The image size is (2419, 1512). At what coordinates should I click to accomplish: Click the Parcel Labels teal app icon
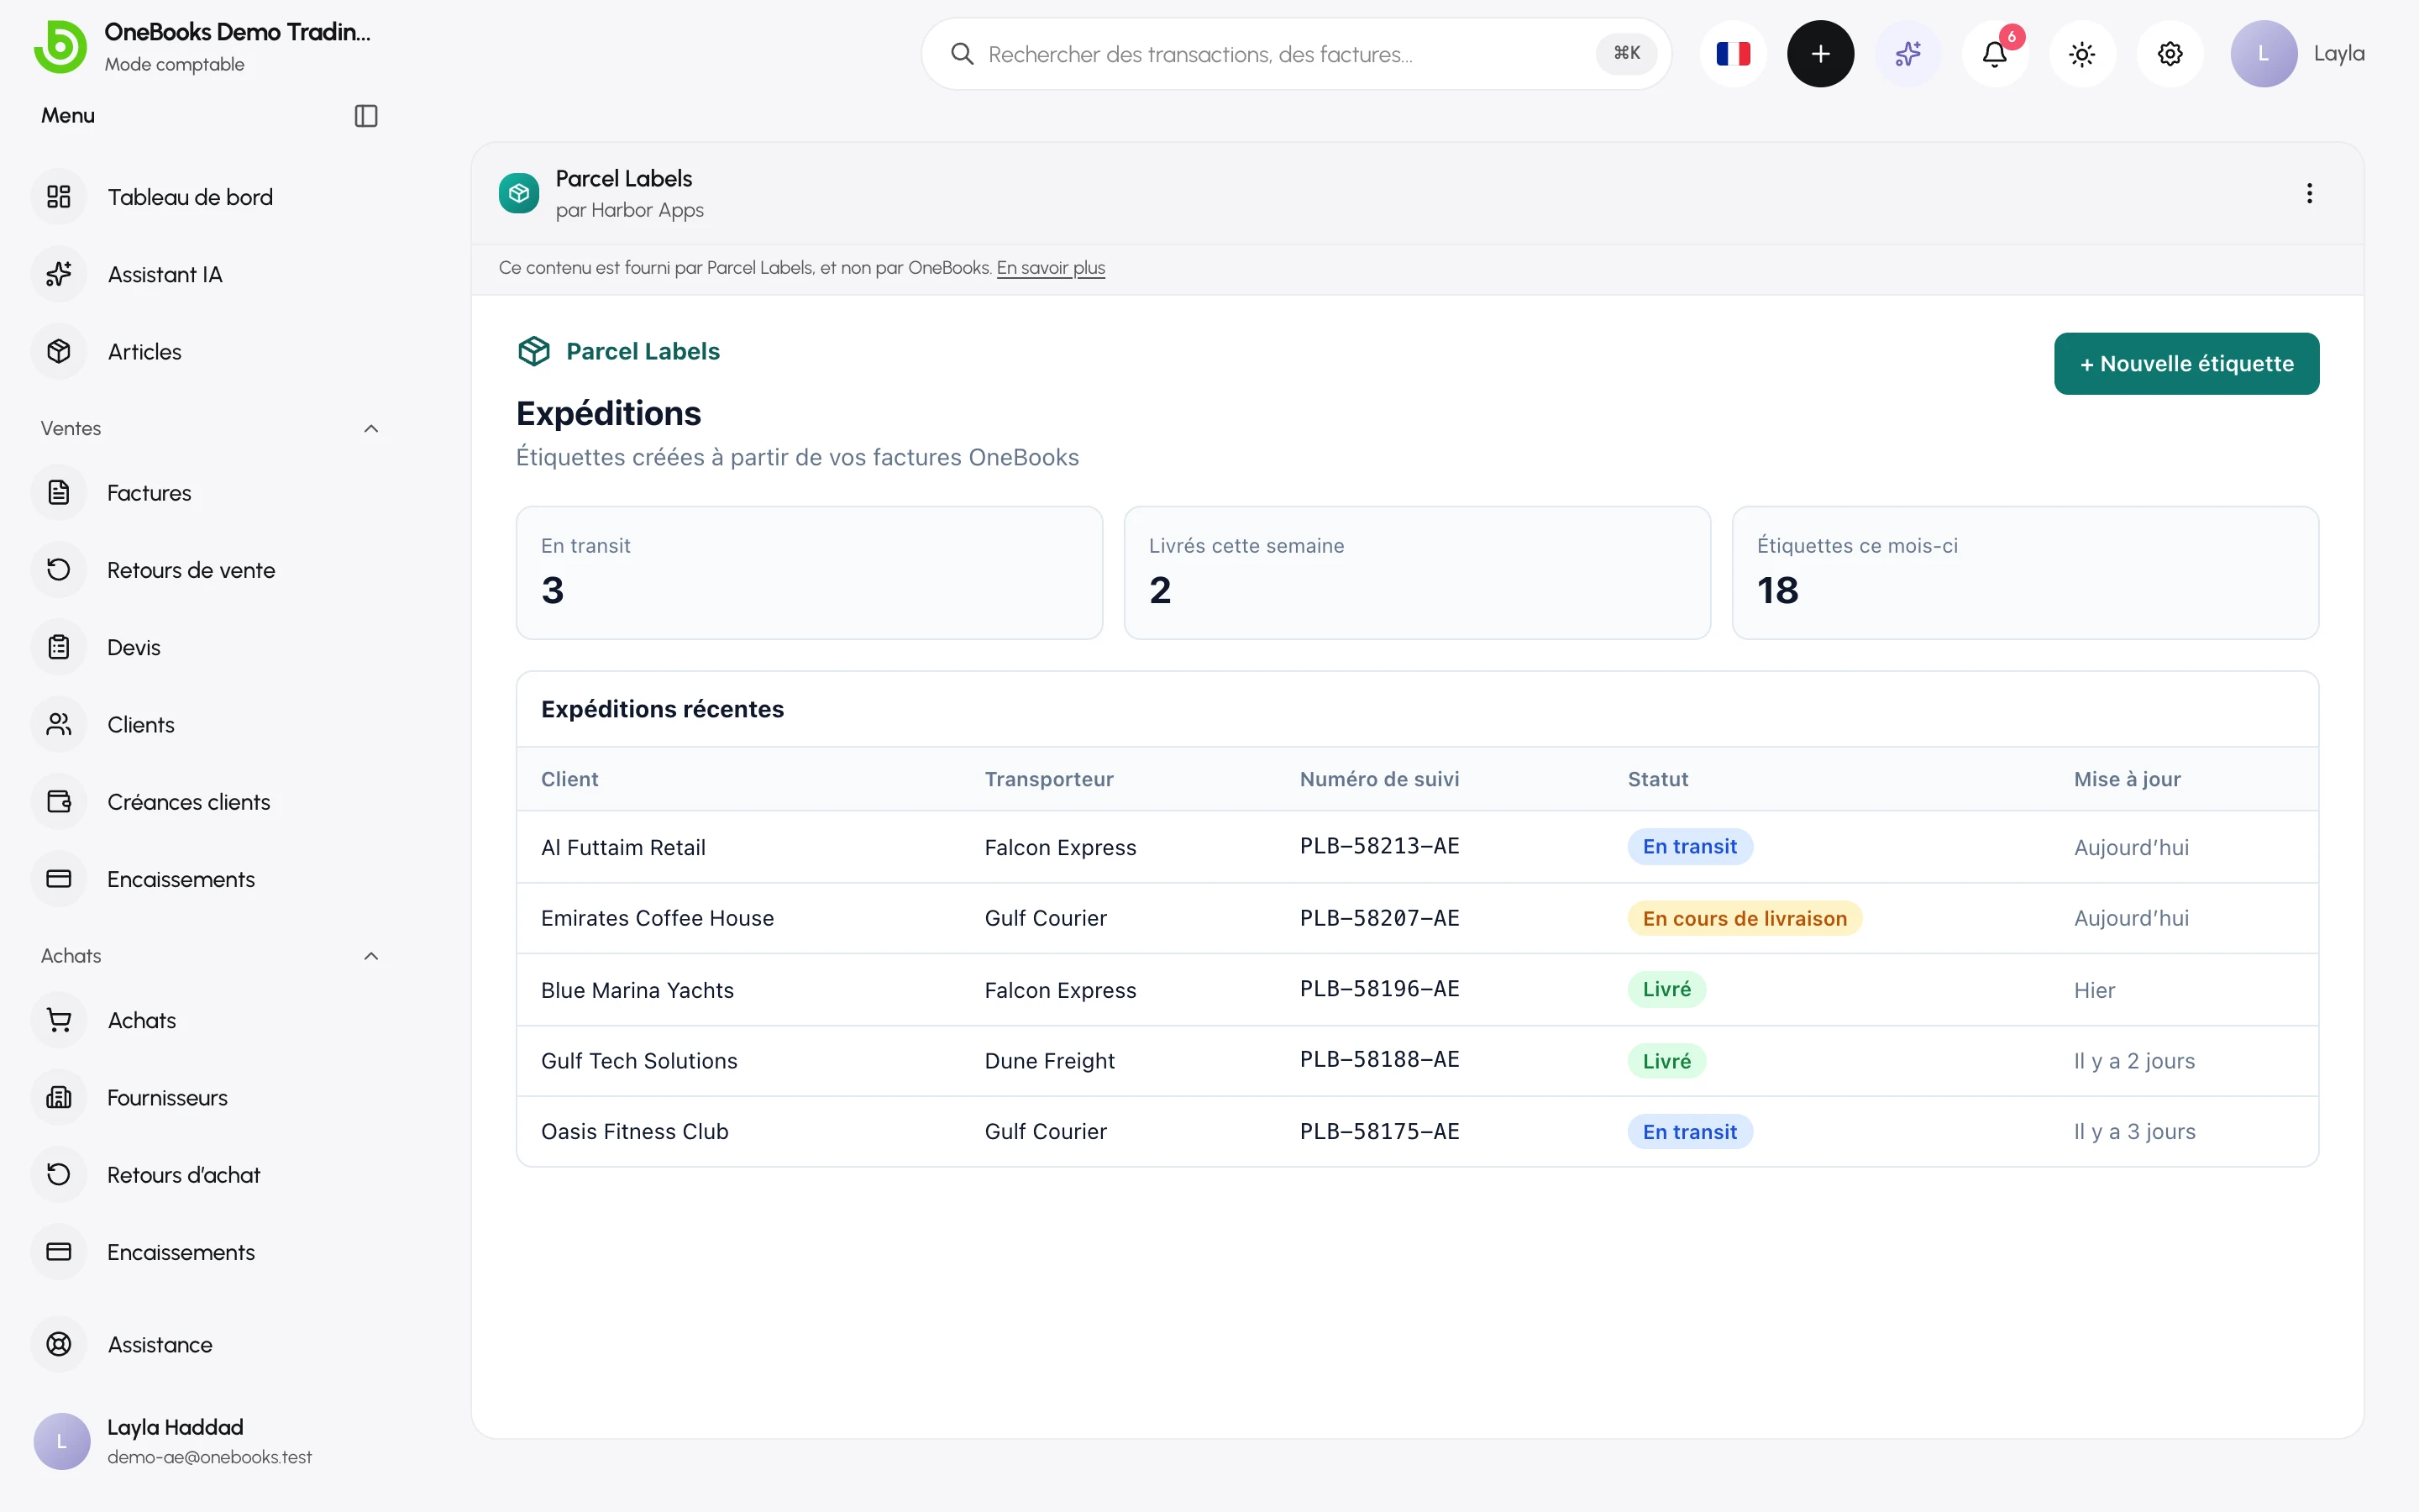[519, 193]
